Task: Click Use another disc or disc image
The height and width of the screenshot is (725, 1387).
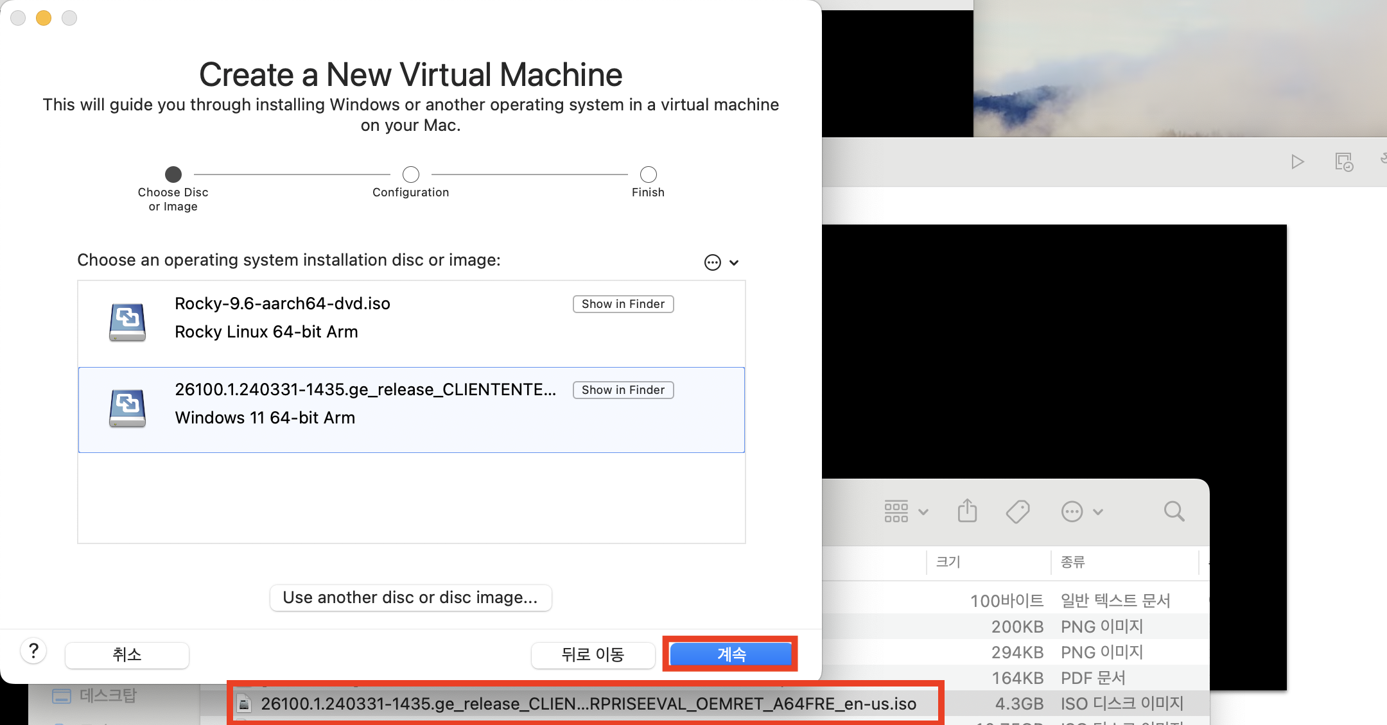Action: (x=410, y=597)
